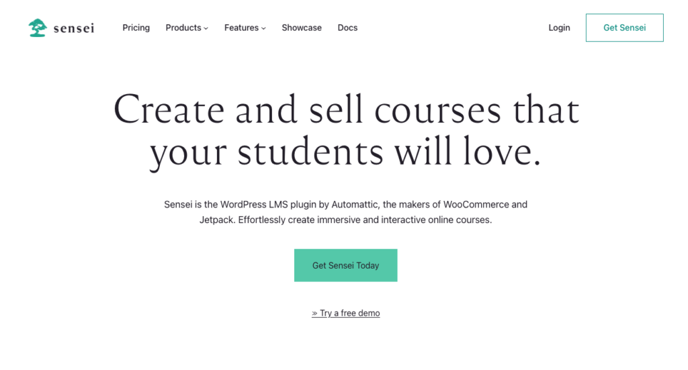Click the green Get Sensei Today button
Viewport: 688px width, 370px height.
345,265
